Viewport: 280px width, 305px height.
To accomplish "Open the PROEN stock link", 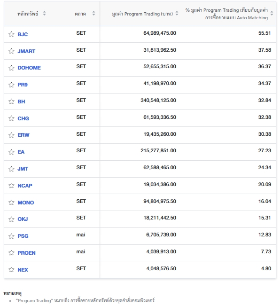I will coord(26,253).
